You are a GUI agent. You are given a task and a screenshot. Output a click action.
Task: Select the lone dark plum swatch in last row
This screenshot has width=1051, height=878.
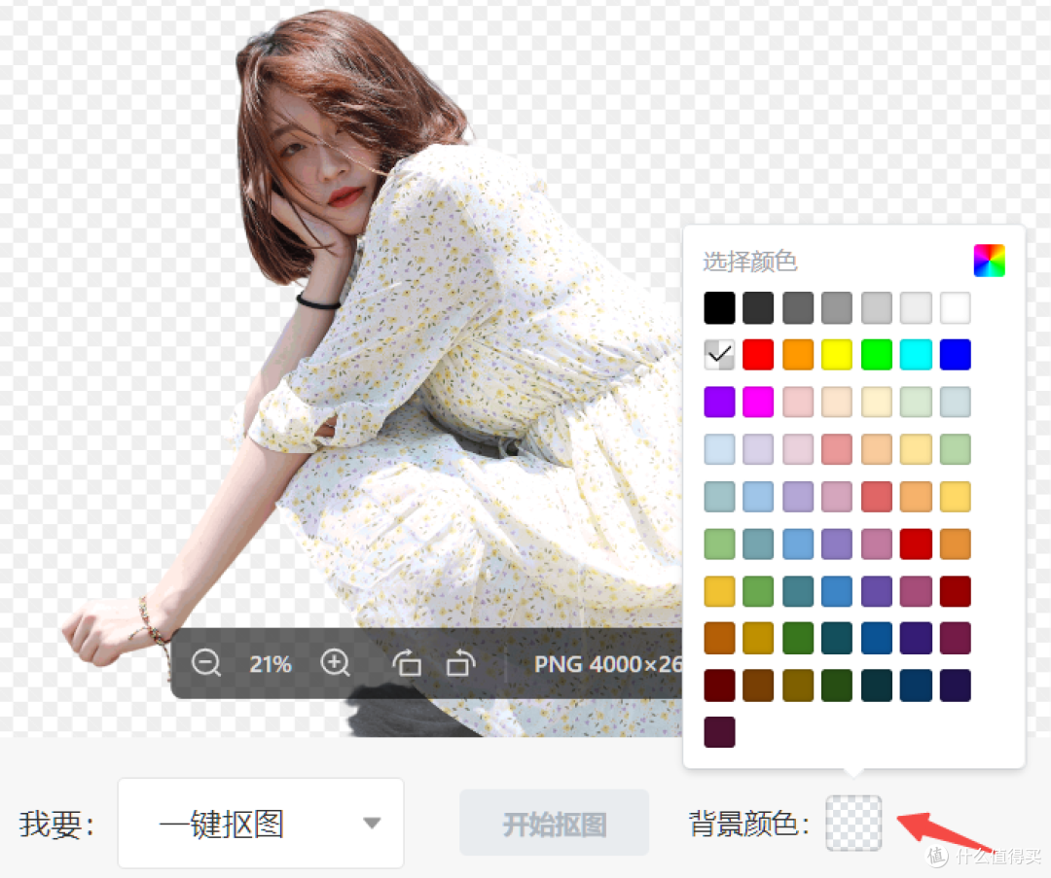pos(719,732)
